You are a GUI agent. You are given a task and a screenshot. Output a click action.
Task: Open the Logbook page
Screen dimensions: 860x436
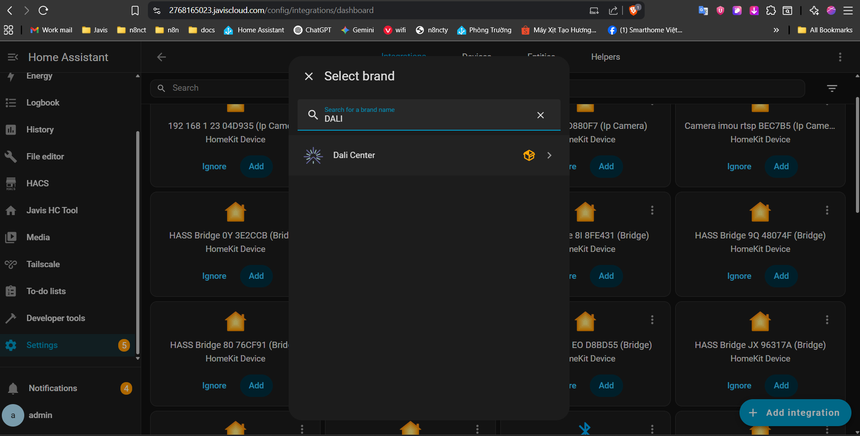[x=43, y=102]
